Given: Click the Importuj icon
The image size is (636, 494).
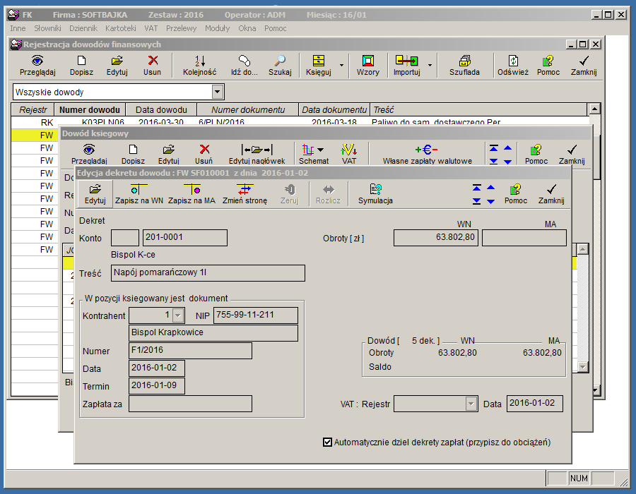Looking at the screenshot, I should pyautogui.click(x=407, y=66).
